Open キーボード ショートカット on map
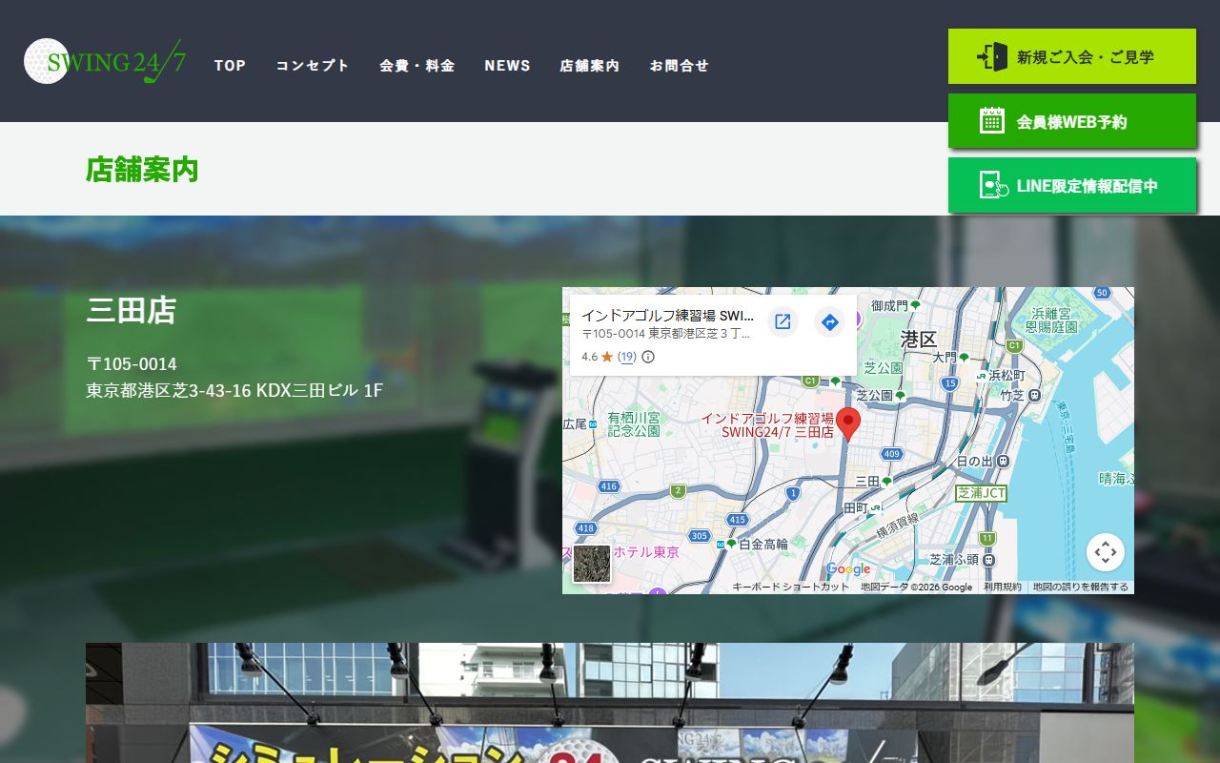The height and width of the screenshot is (763, 1220). (790, 588)
